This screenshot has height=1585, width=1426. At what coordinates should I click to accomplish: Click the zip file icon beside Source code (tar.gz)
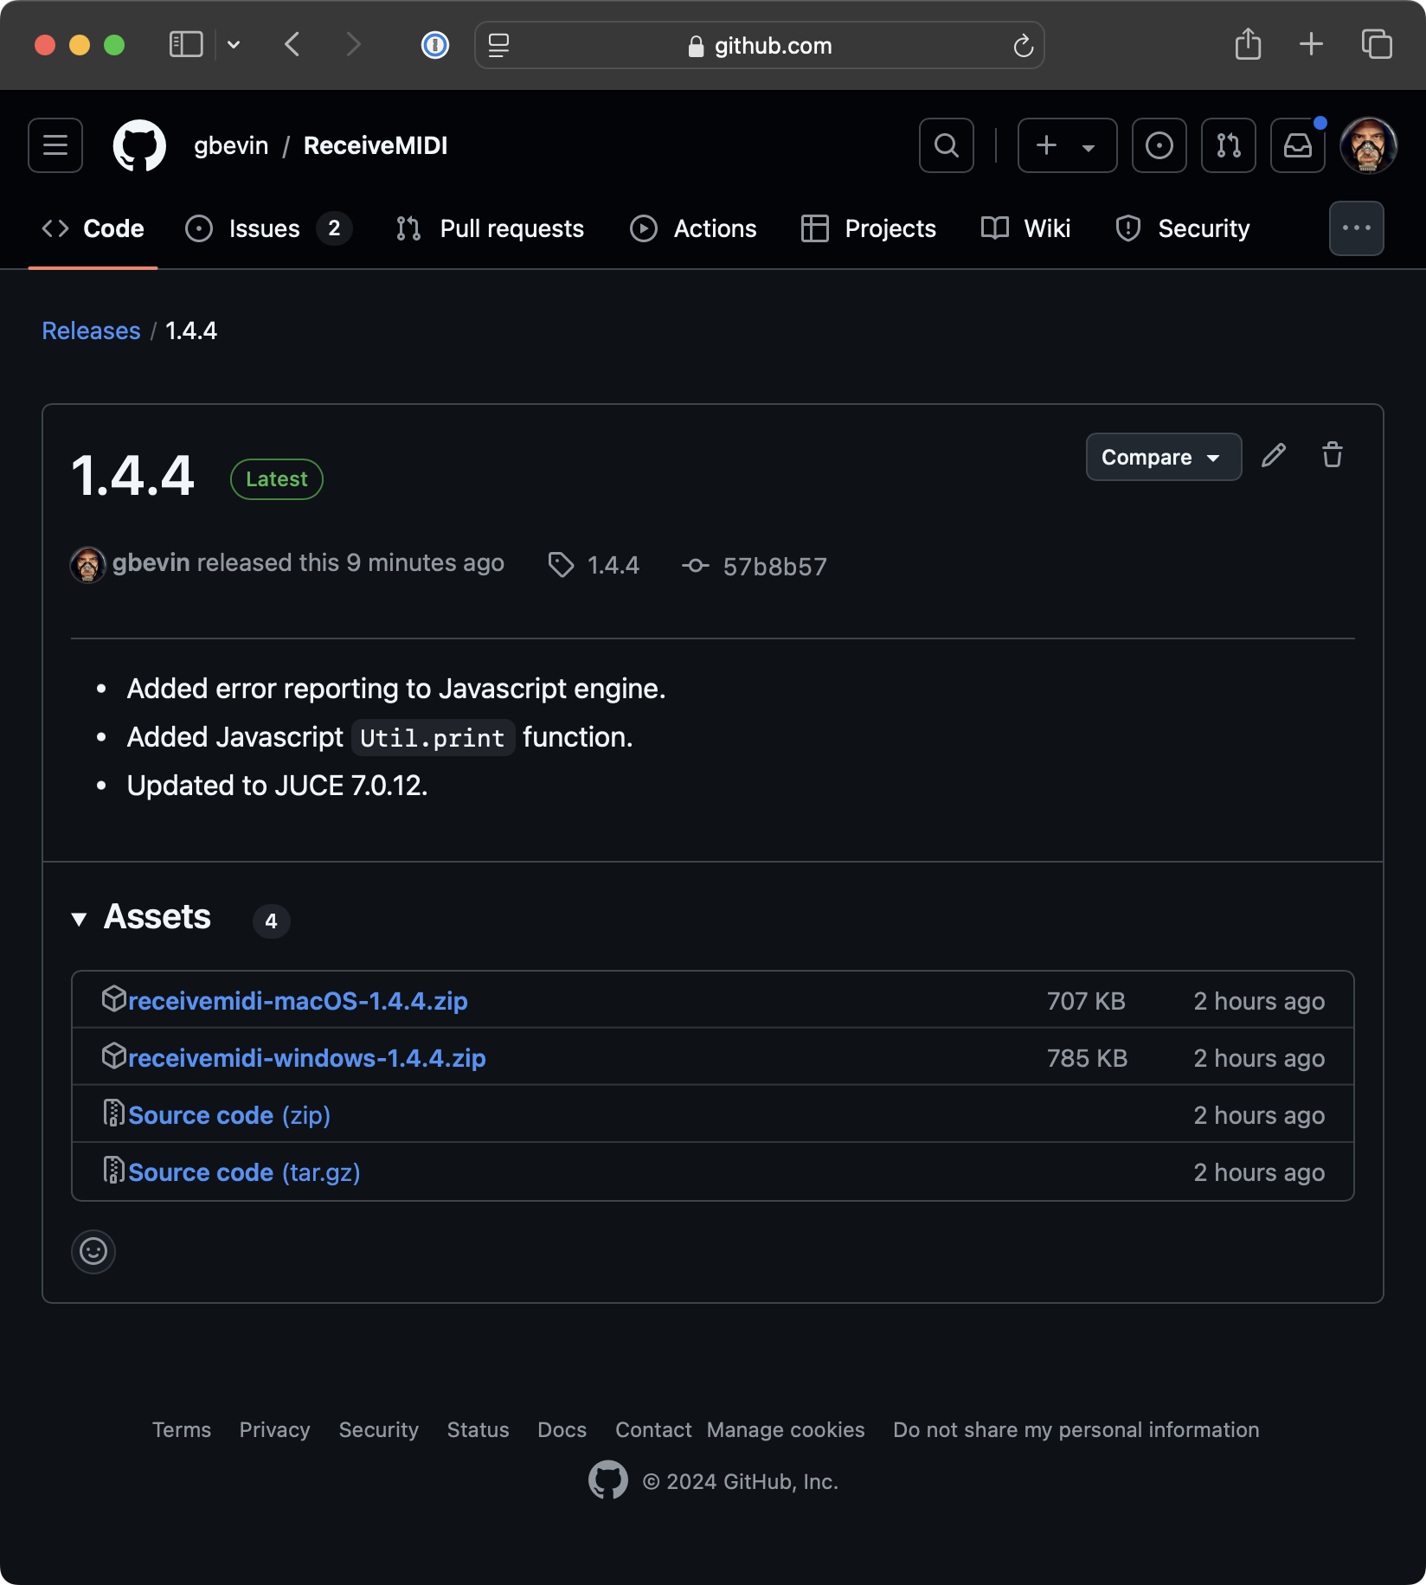pos(114,1170)
